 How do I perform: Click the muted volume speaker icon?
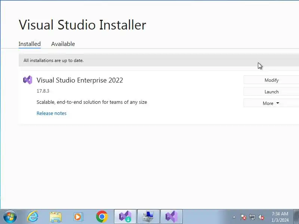pyautogui.click(x=261, y=217)
